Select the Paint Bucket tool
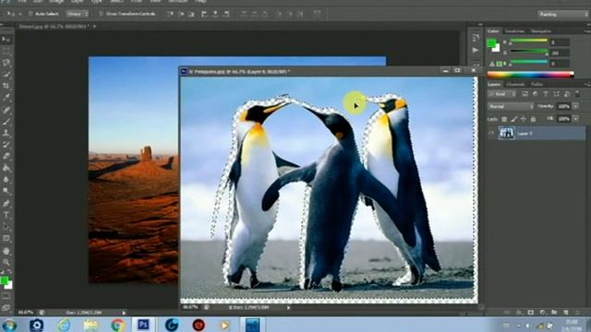The width and height of the screenshot is (591, 332). [x=6, y=168]
